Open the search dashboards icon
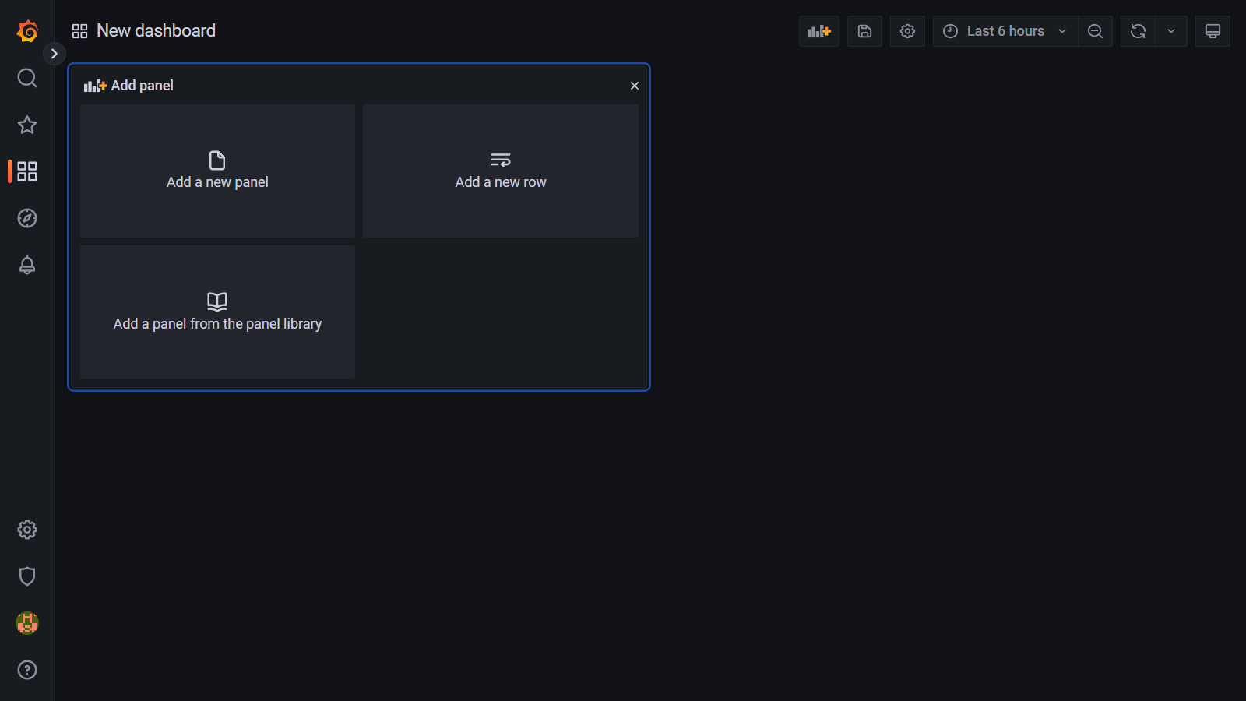Image resolution: width=1246 pixels, height=701 pixels. click(27, 78)
